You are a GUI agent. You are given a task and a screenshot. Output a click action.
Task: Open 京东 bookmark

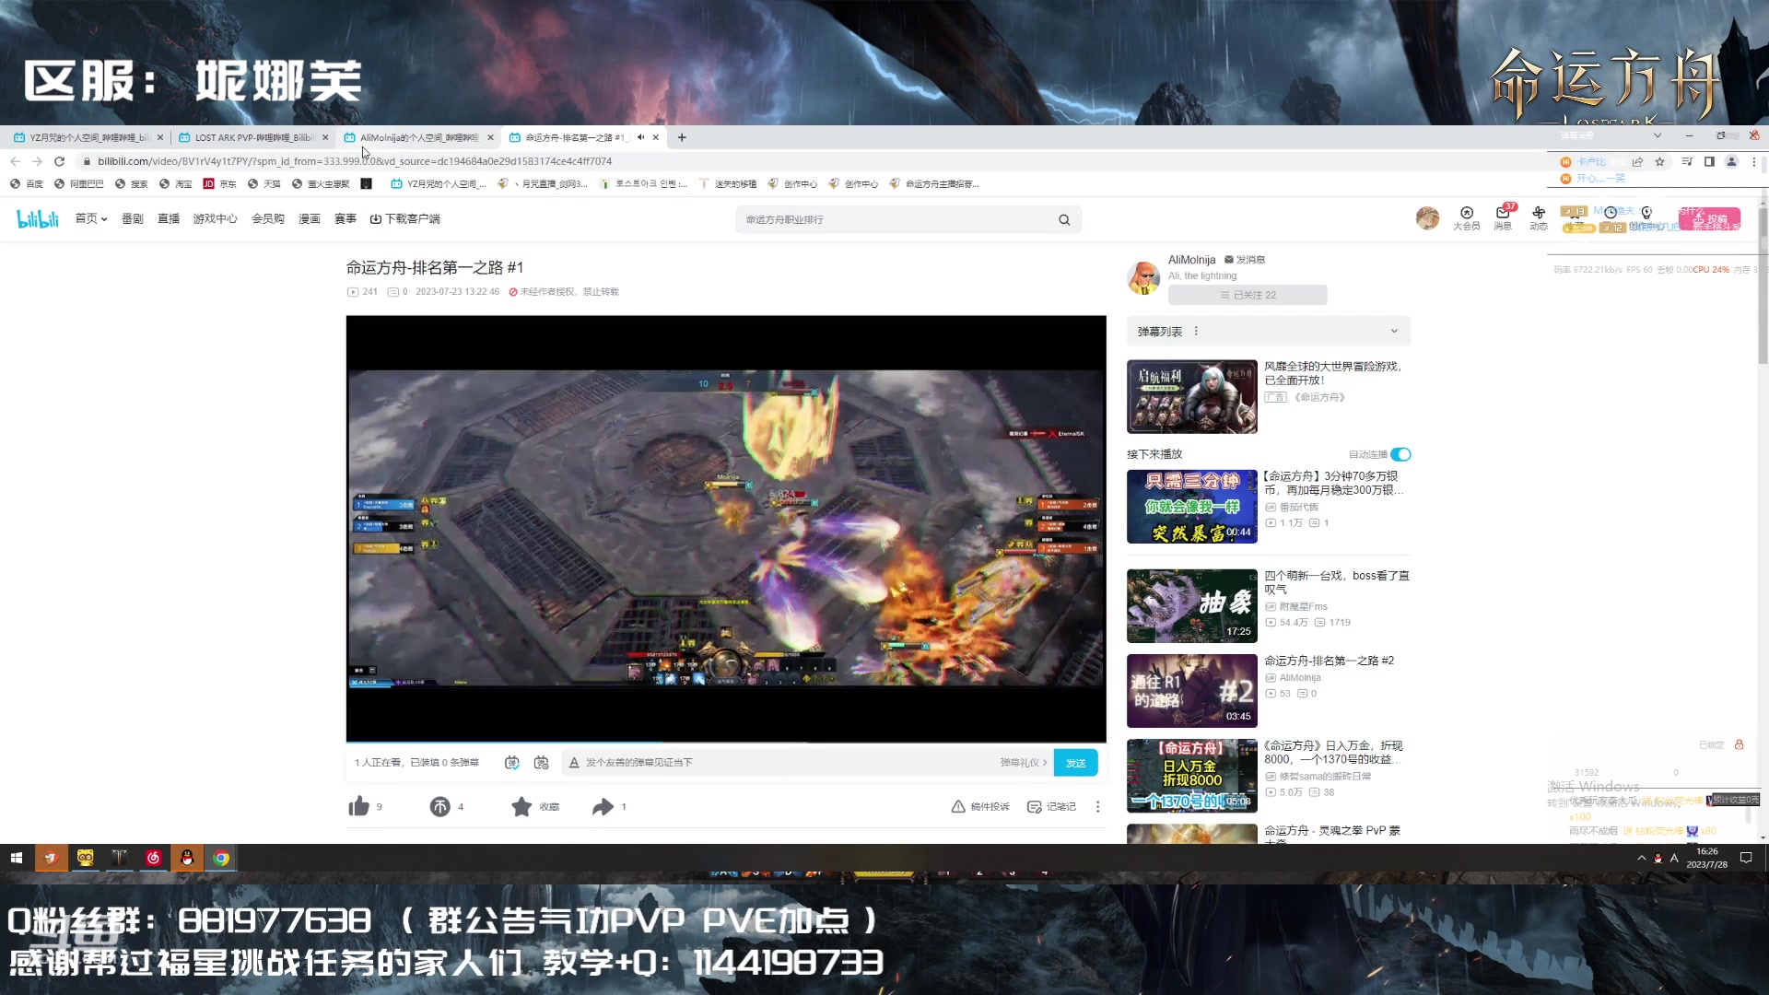[220, 184]
